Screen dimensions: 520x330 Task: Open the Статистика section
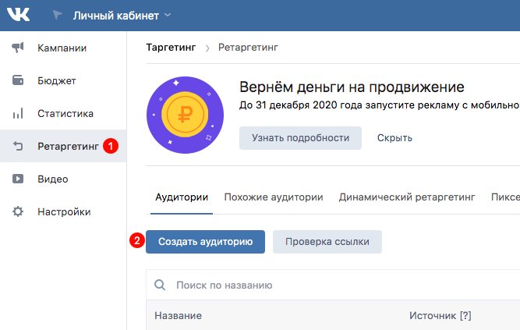(65, 114)
